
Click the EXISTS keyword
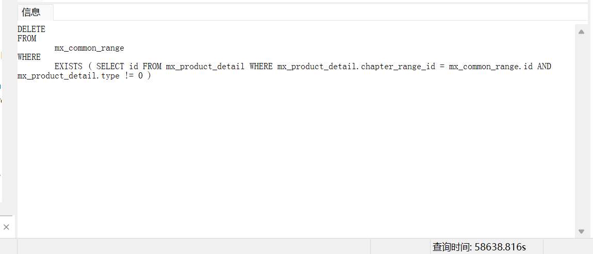point(69,67)
